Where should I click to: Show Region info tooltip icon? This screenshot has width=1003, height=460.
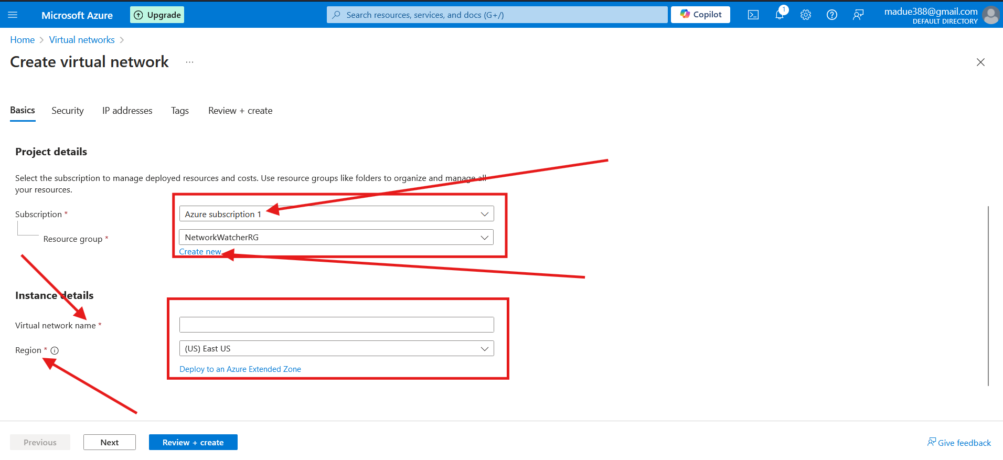point(55,350)
